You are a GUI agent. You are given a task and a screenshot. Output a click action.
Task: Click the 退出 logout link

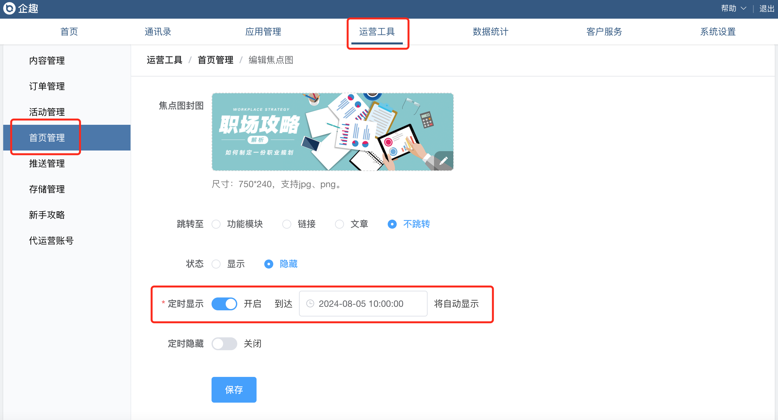(767, 9)
